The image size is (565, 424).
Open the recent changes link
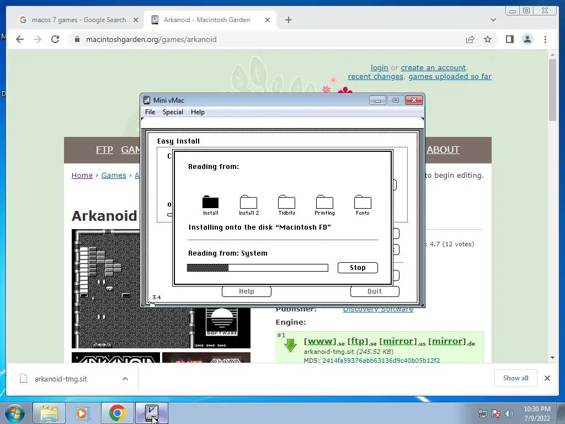click(x=375, y=76)
